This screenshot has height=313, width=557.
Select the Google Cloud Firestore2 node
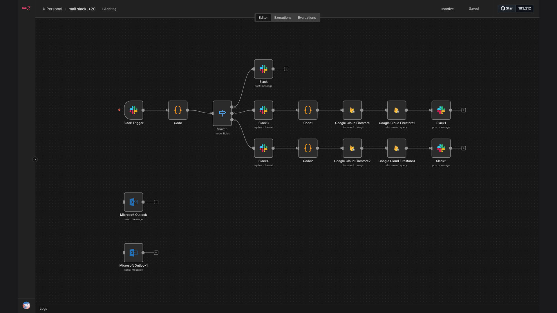pos(352,148)
